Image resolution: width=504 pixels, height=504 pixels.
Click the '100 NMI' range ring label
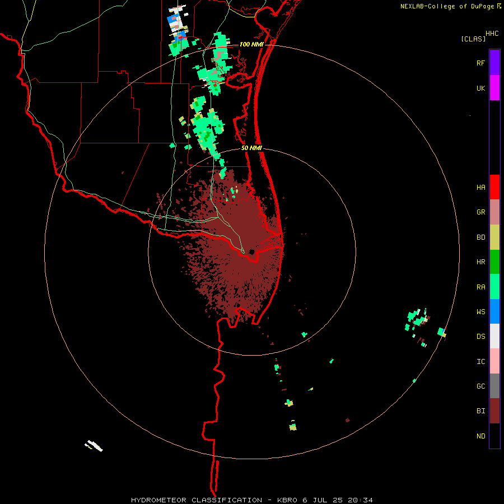[251, 44]
